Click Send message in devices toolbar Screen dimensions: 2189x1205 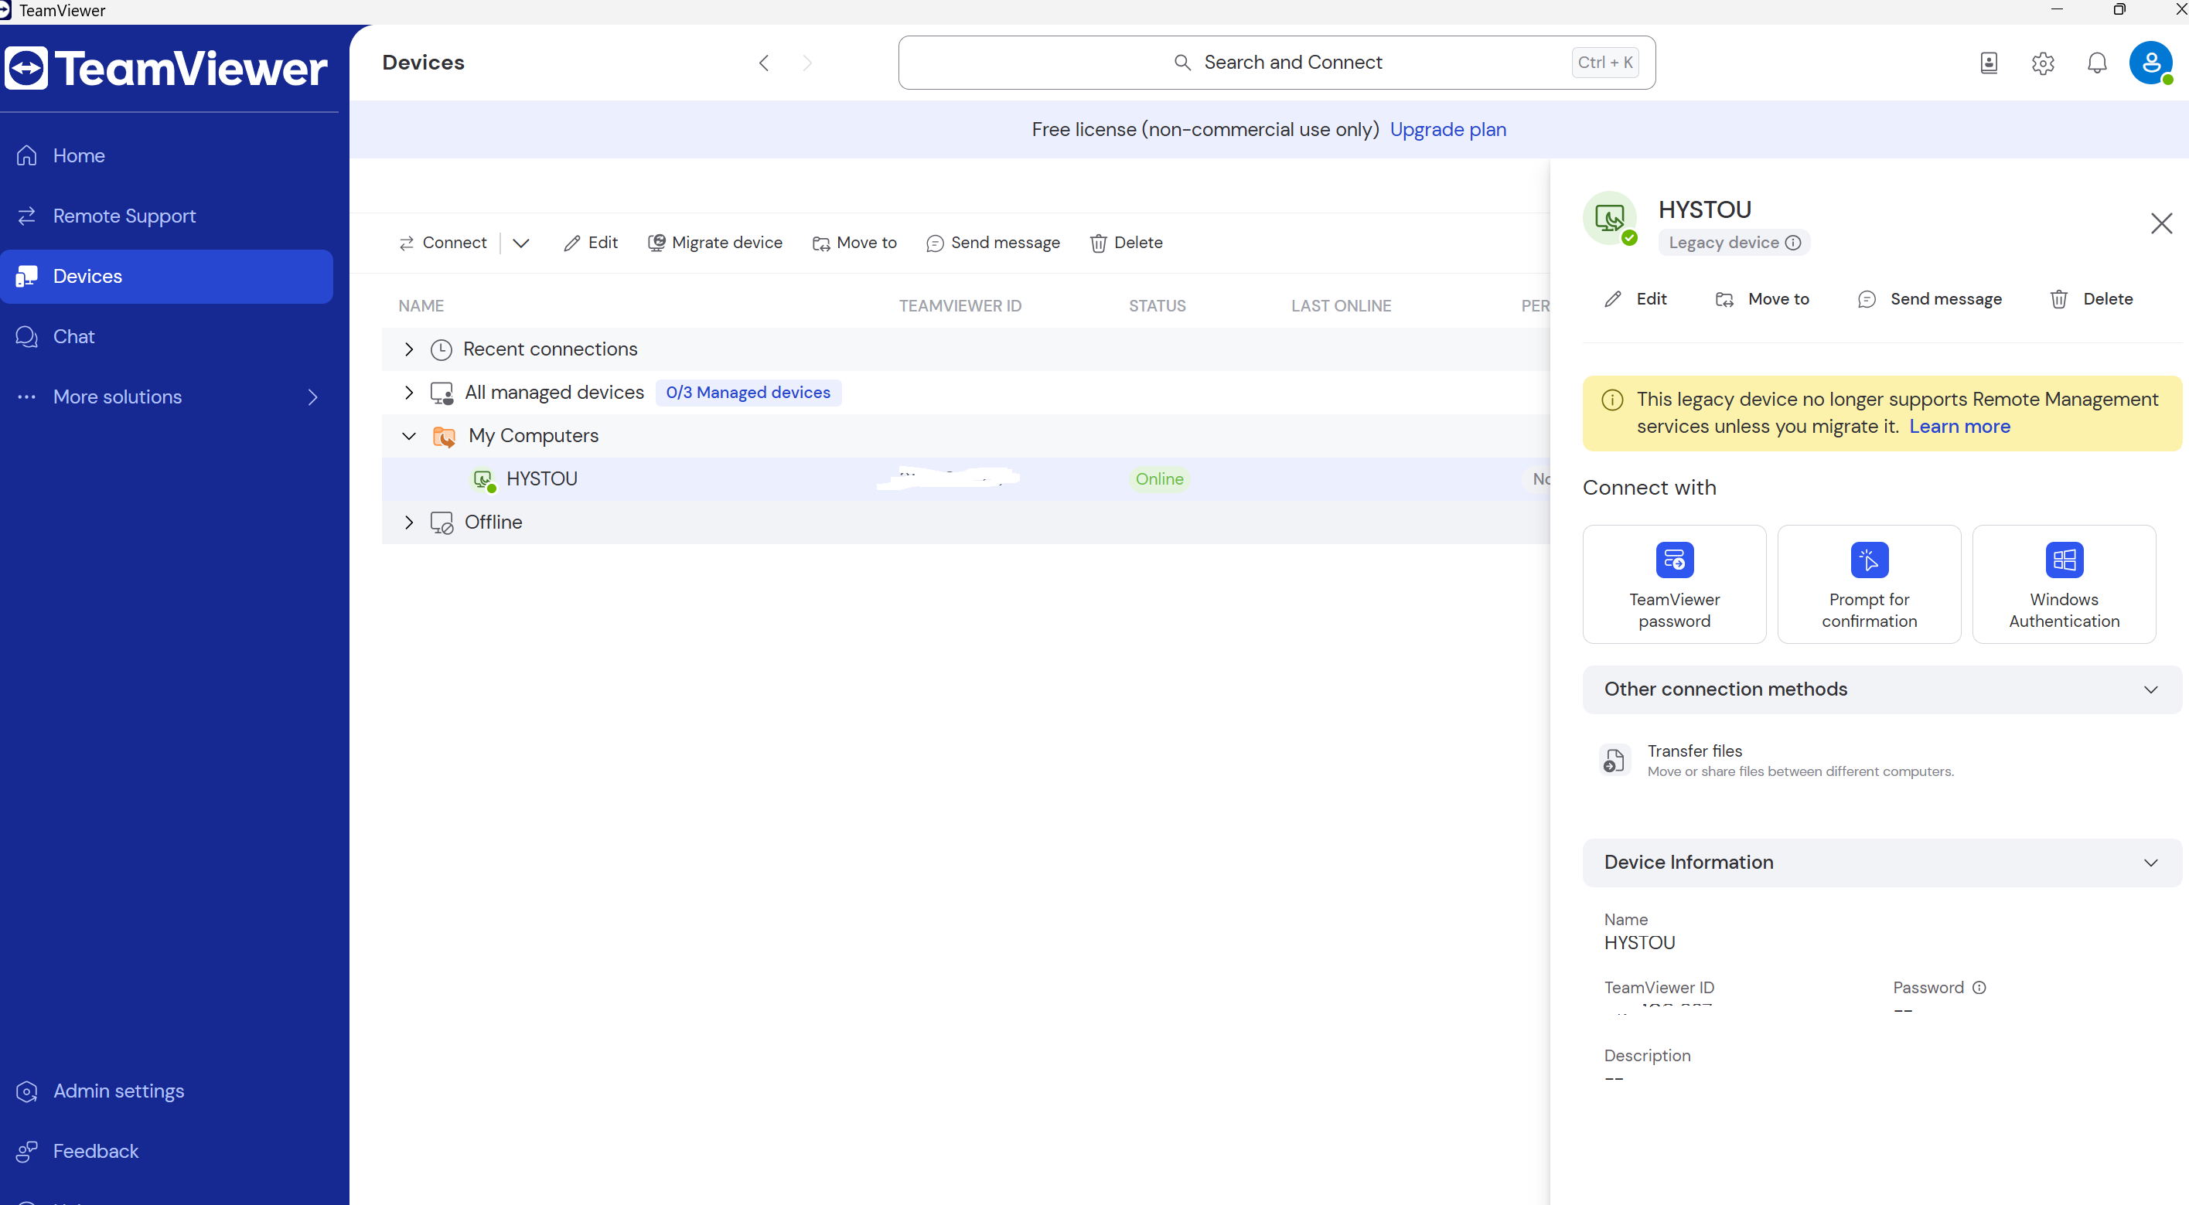coord(993,243)
